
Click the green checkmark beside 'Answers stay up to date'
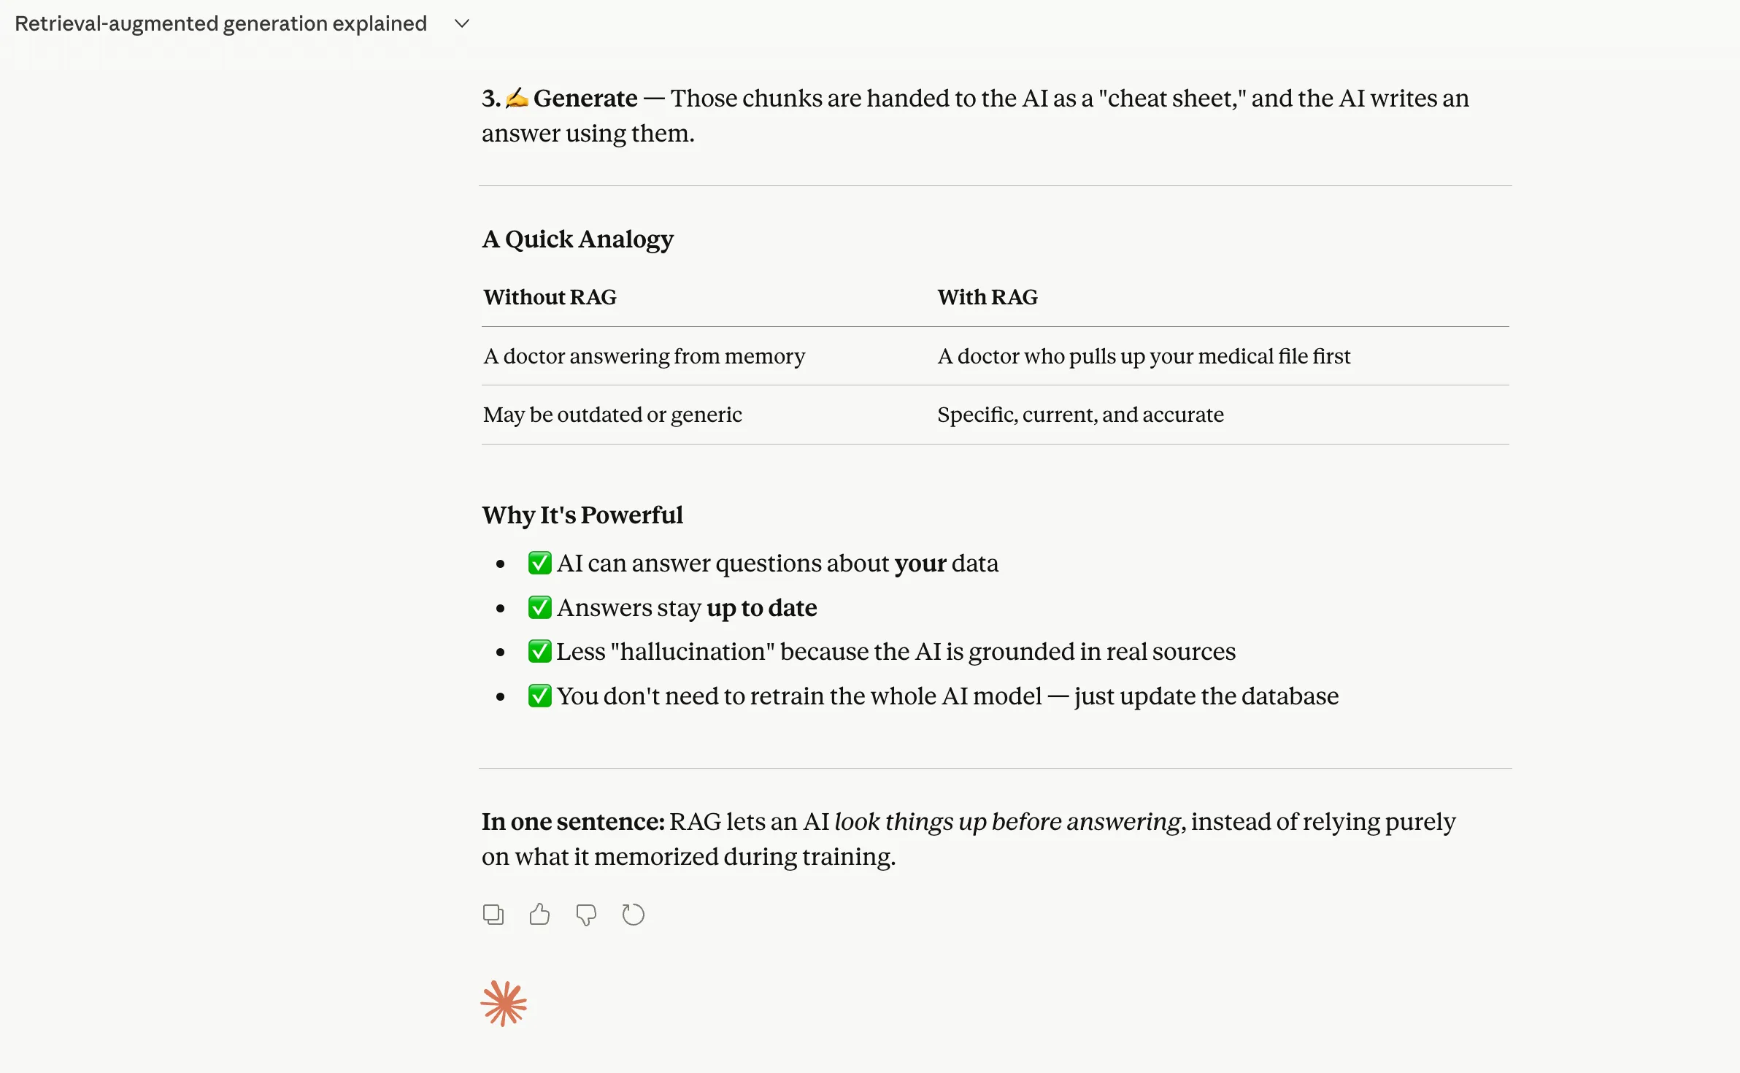click(539, 607)
